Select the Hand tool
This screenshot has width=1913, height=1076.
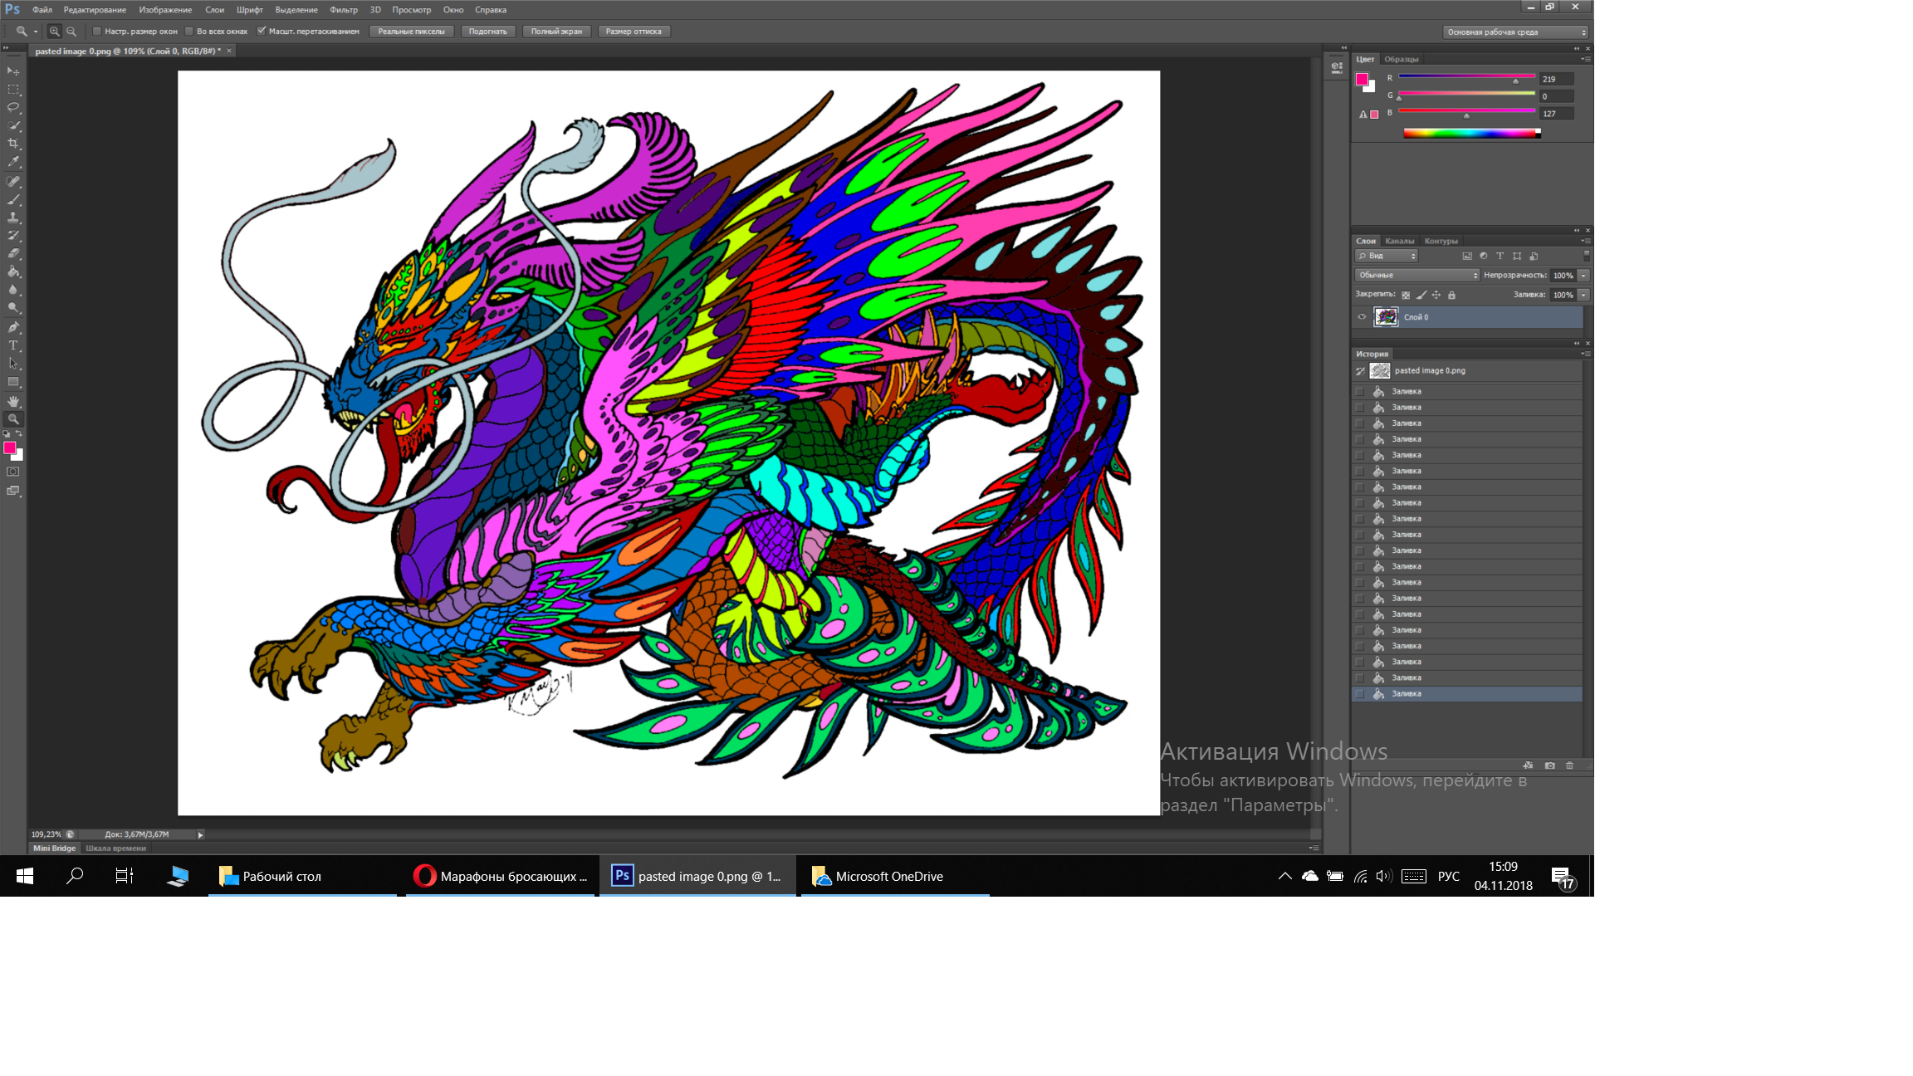pos(13,401)
